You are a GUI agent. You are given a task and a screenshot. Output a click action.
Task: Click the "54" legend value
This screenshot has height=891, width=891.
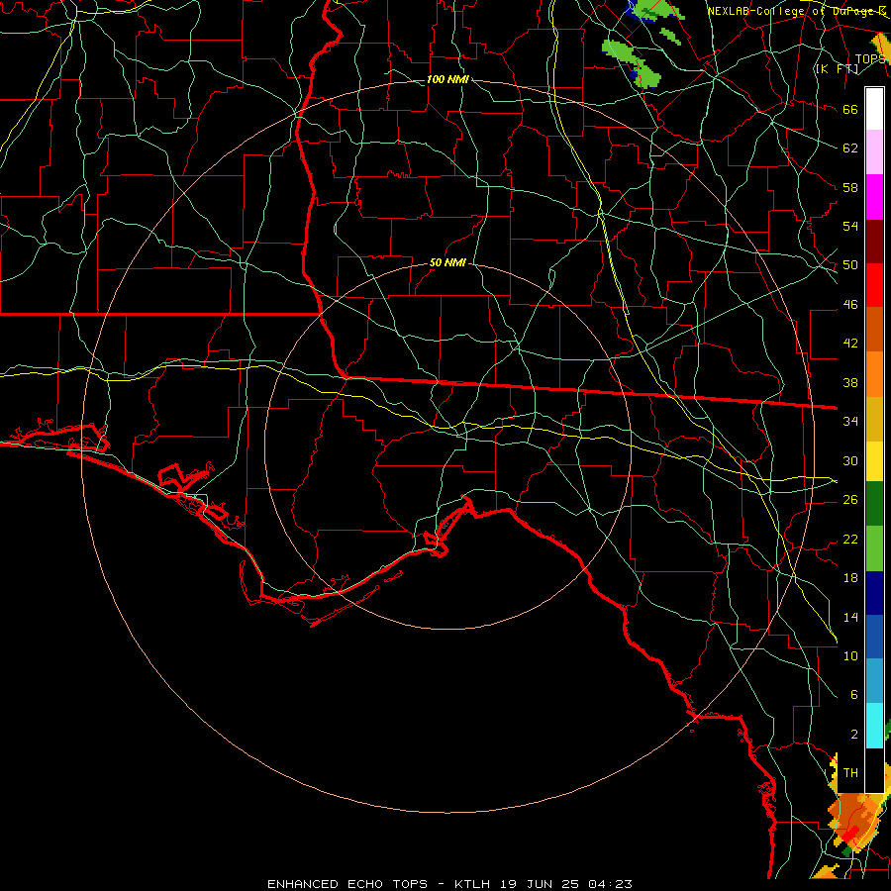tap(850, 226)
